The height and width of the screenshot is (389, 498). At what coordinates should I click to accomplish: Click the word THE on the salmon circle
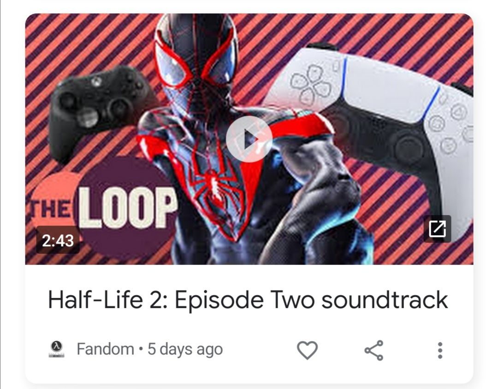pos(51,210)
